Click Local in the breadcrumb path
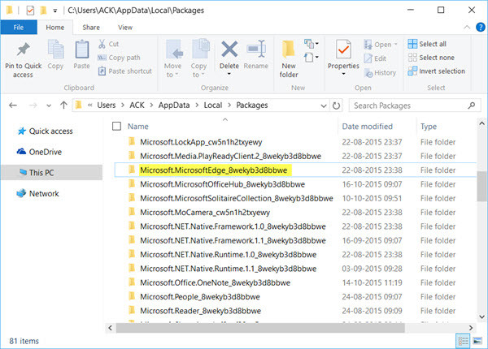Viewport: 488px width, 349px height. pos(213,106)
